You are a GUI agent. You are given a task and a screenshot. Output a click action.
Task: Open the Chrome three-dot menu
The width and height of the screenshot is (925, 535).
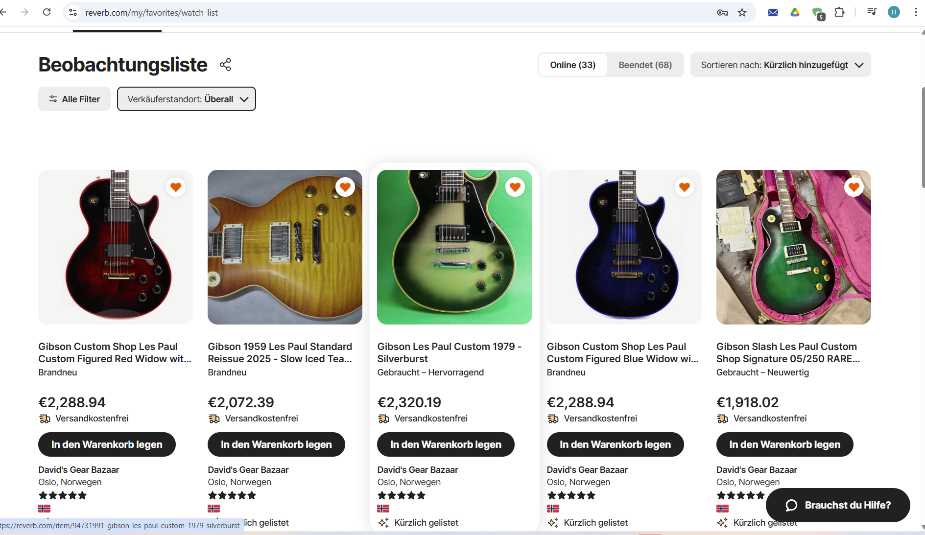point(916,12)
